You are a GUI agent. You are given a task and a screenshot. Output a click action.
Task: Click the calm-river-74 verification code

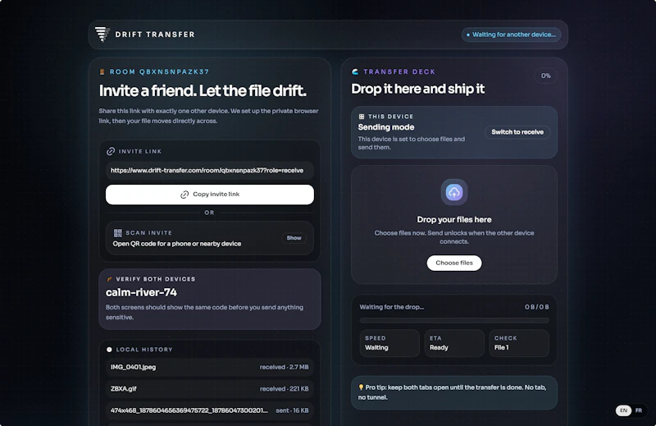pyautogui.click(x=141, y=292)
